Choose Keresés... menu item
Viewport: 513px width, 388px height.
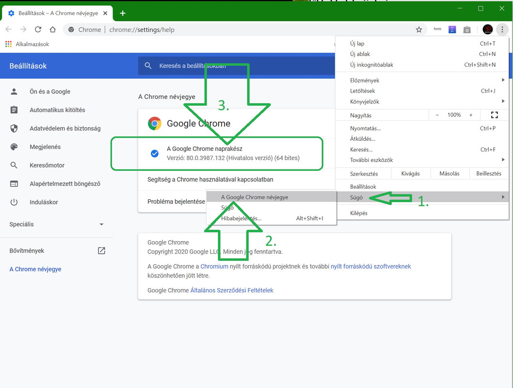click(422, 149)
